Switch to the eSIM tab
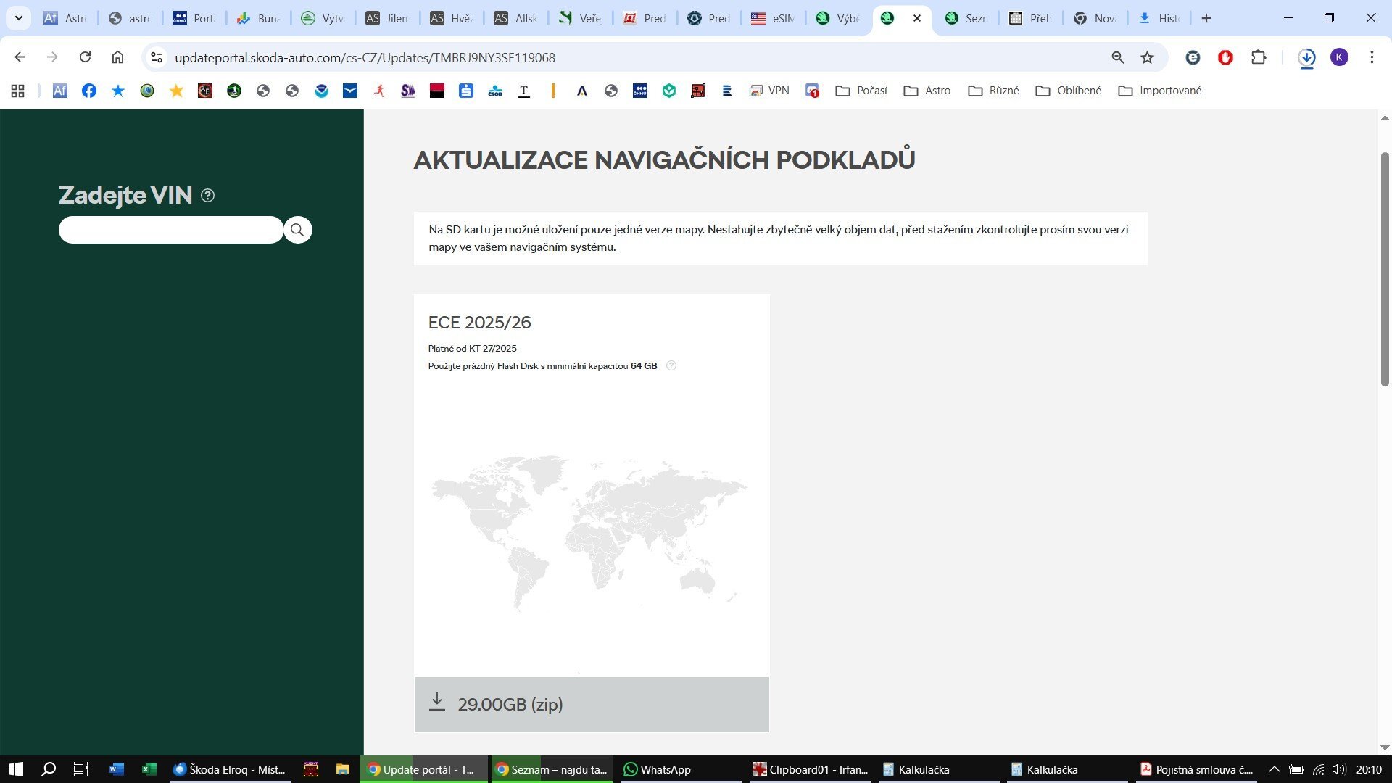The image size is (1392, 783). click(773, 18)
